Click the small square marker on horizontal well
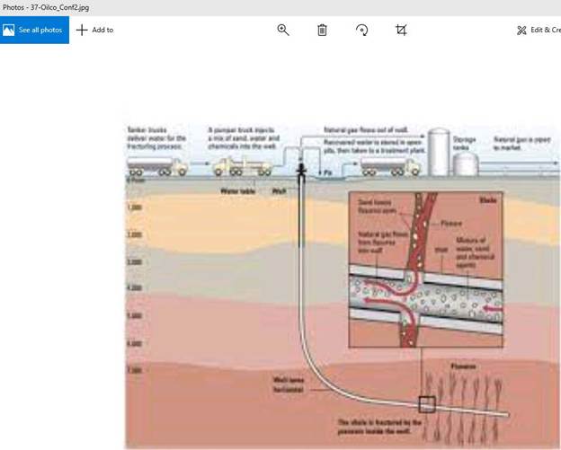Image resolution: width=561 pixels, height=450 pixels. [428, 404]
